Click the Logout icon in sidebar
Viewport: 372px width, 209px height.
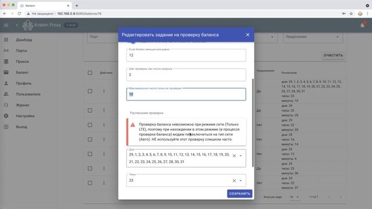(6, 127)
